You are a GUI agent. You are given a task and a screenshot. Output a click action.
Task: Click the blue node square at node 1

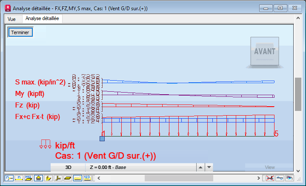[102, 139]
